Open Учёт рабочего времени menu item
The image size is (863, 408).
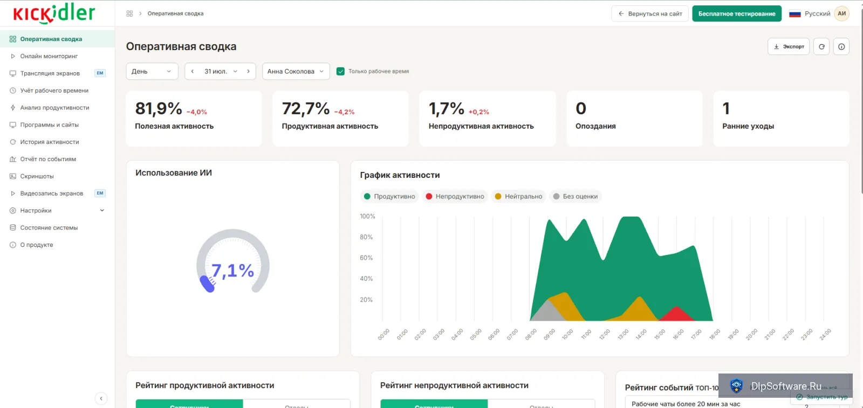[57, 91]
